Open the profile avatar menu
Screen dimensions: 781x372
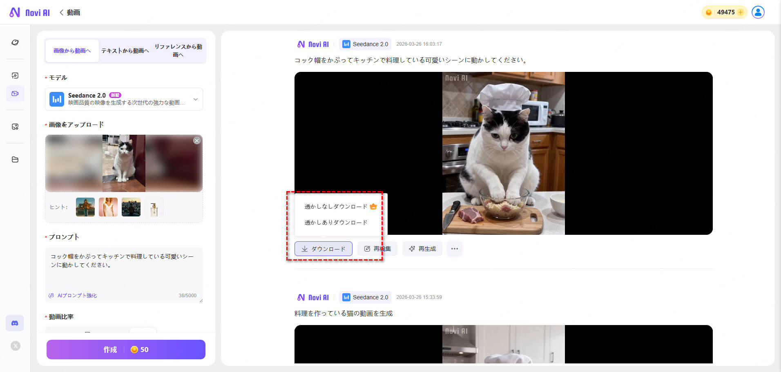(x=758, y=12)
